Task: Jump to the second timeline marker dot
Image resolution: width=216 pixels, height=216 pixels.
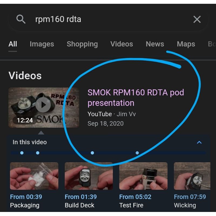Action: [x=38, y=153]
